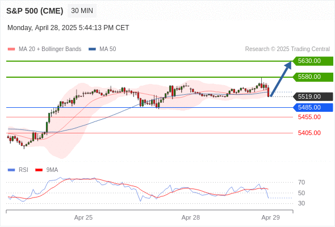Click the RSI axis value 70
335x227 pixels.
(301, 182)
